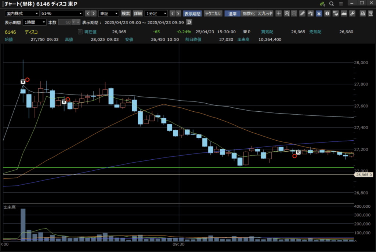376x252 pixels.
Task: Open the テクニカル indicators menu
Action: pyautogui.click(x=213, y=14)
